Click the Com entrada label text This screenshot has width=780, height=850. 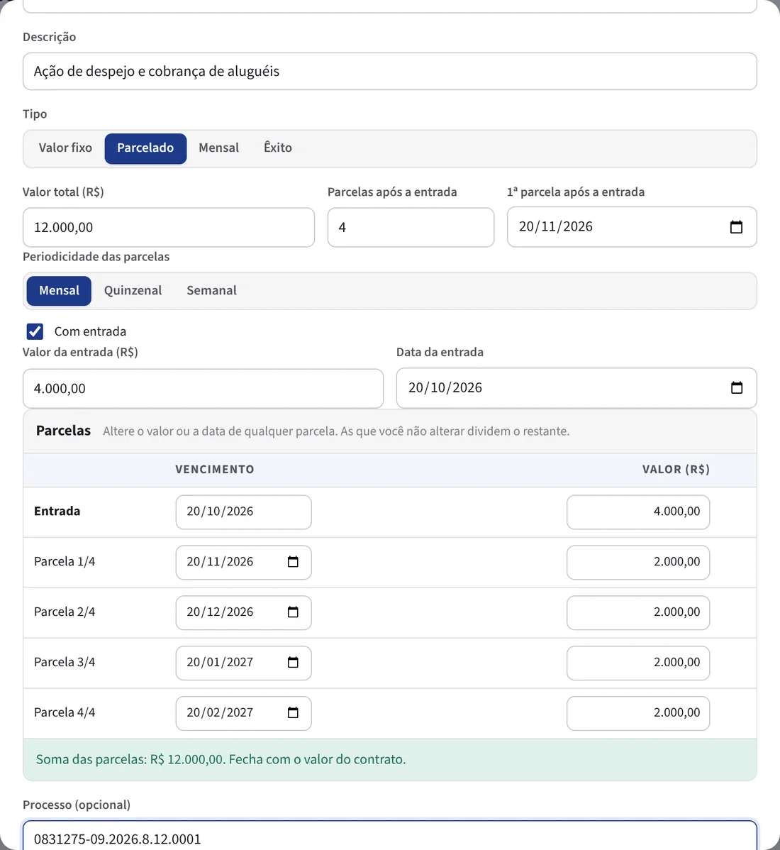[91, 331]
